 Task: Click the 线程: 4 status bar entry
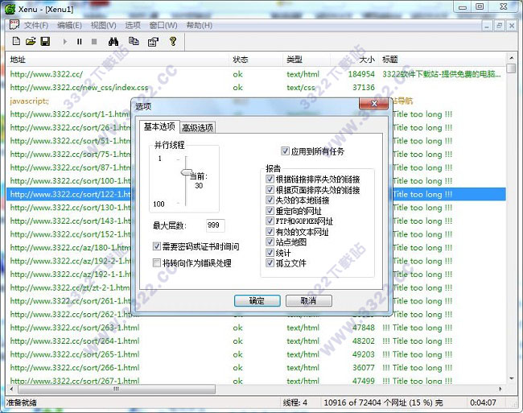click(x=295, y=403)
